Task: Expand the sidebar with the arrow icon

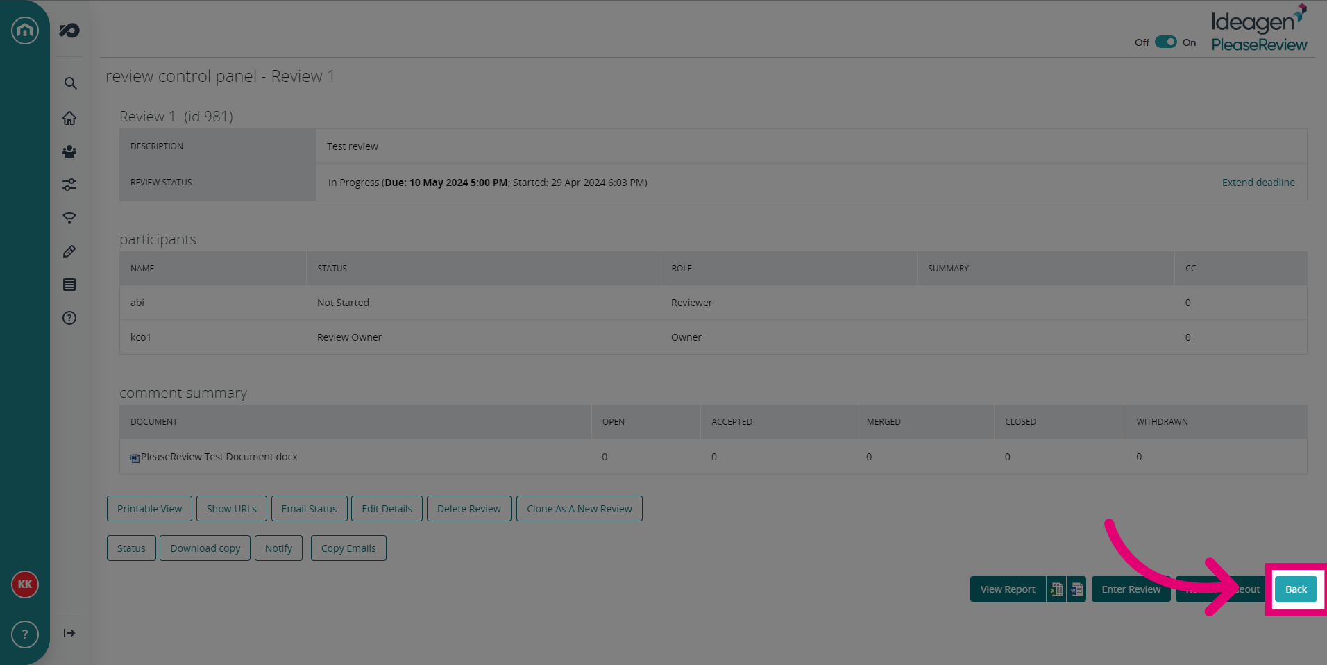Action: pos(69,633)
